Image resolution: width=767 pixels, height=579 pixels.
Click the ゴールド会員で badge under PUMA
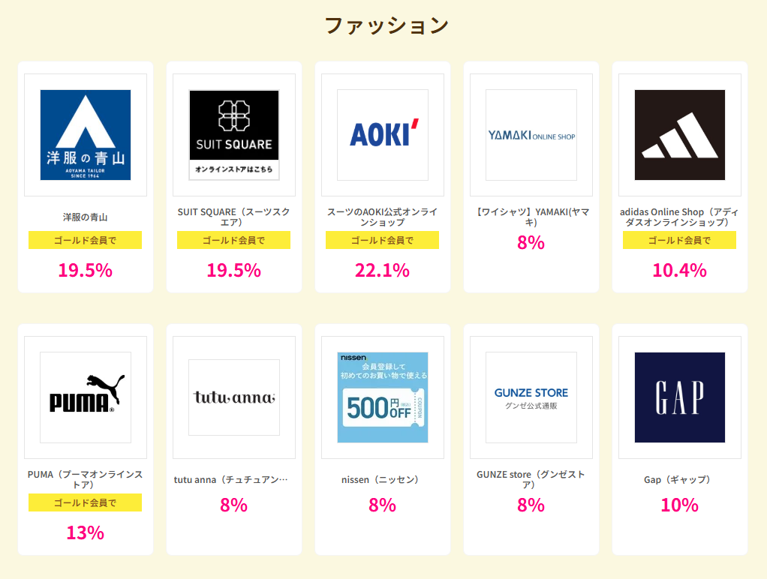pos(86,502)
